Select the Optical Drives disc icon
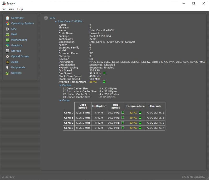Screen dimensions: 209x180 point(7,56)
